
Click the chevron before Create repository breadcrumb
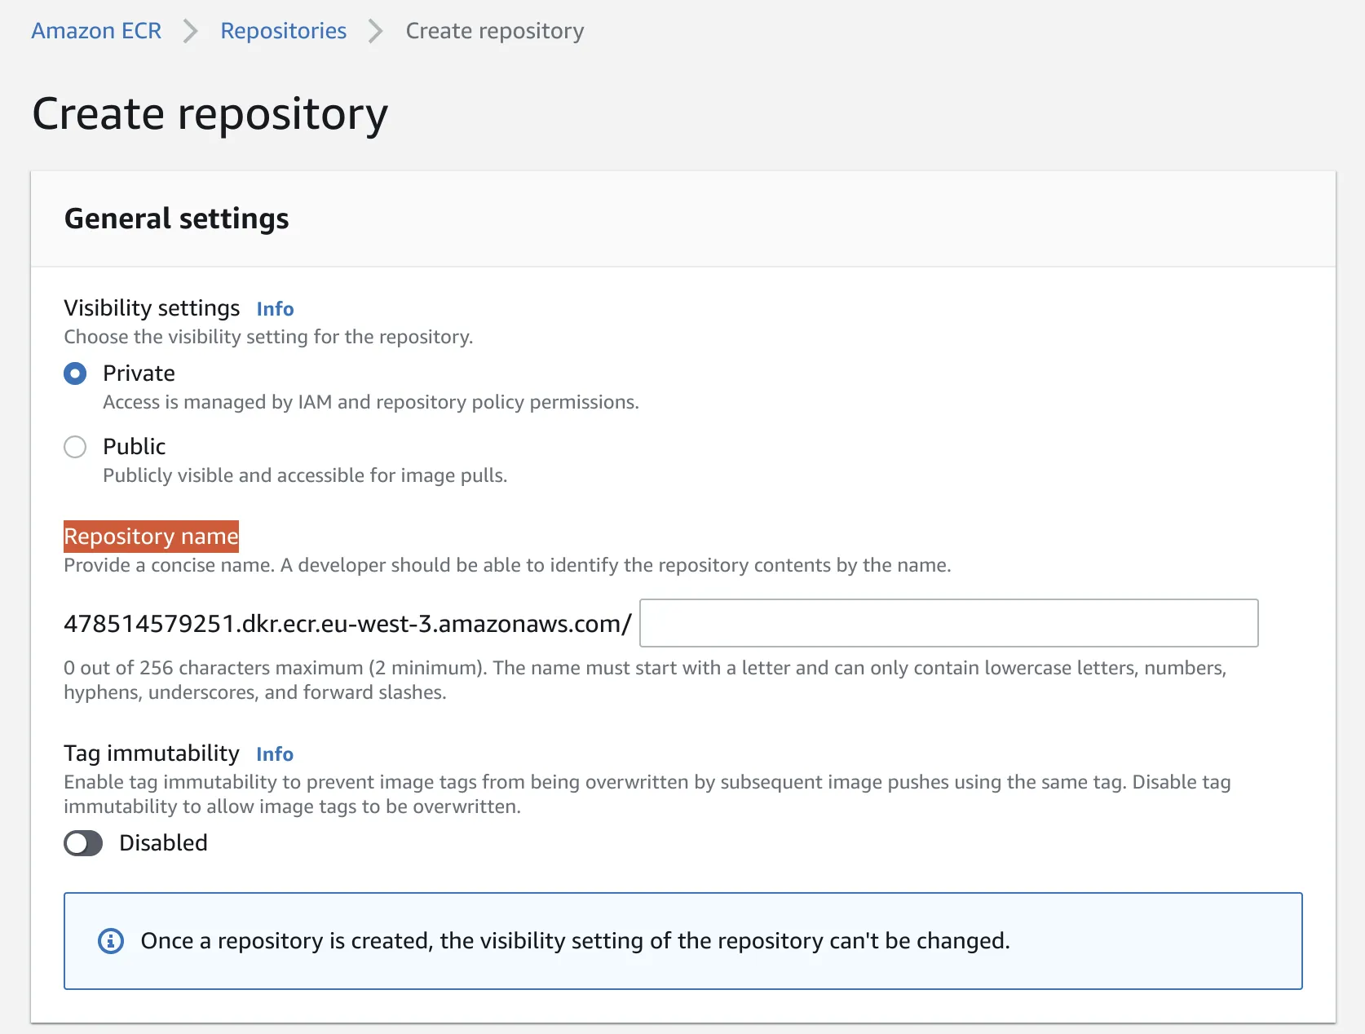[x=375, y=31]
